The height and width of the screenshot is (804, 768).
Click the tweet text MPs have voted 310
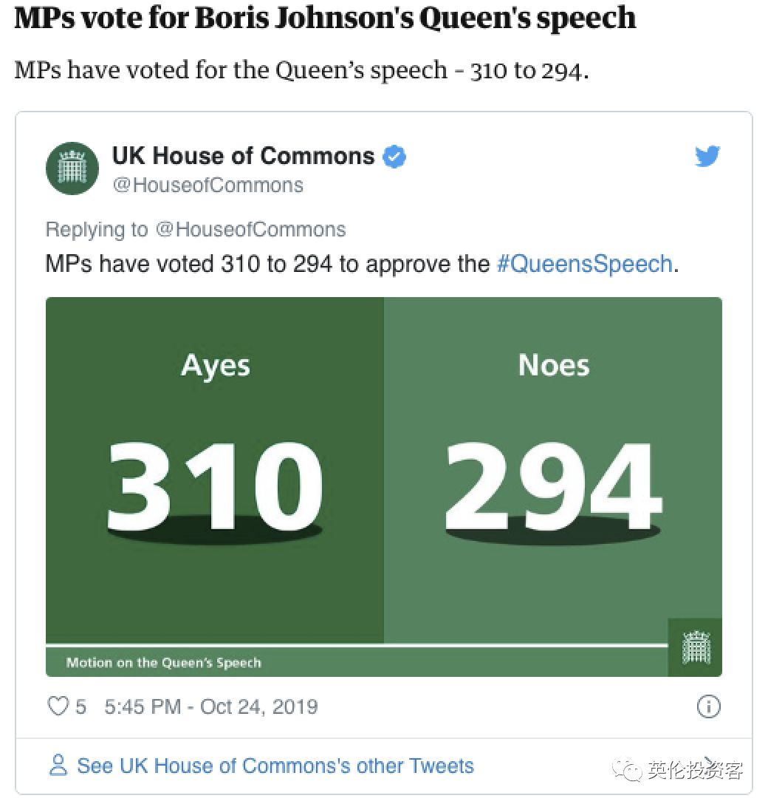pos(363,264)
